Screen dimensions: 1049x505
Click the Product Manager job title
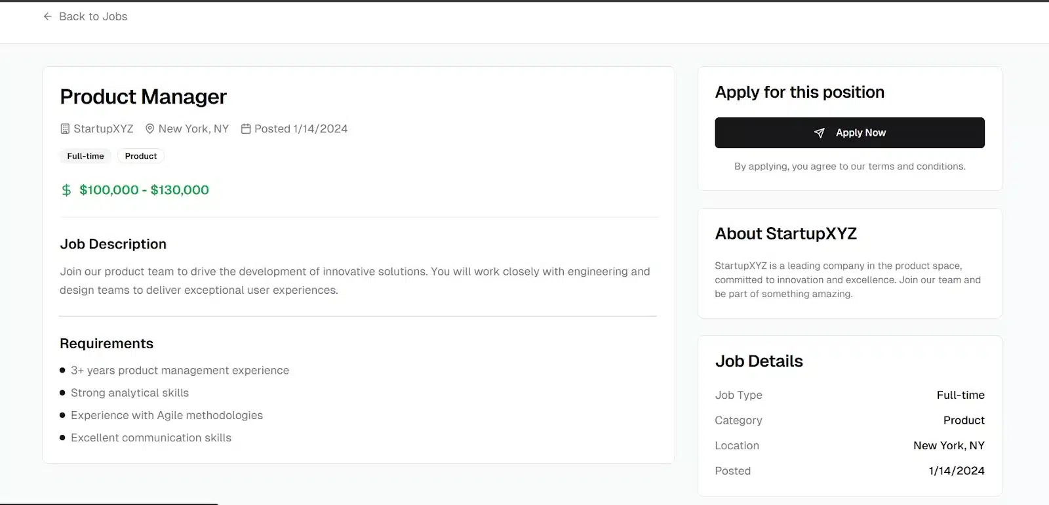coord(143,97)
